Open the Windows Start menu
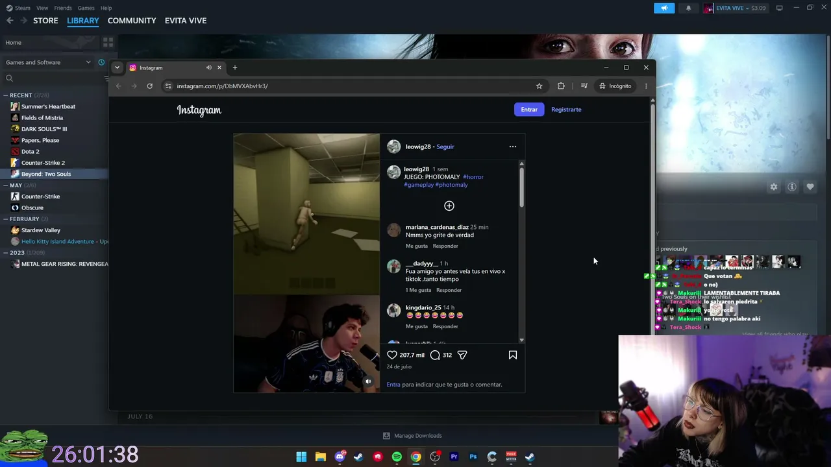 coord(301,457)
